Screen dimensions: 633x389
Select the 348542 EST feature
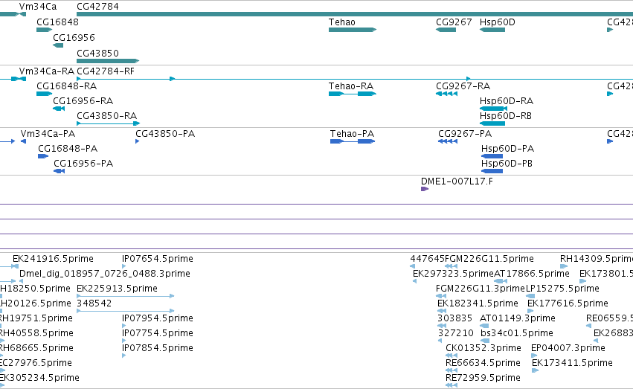125,311
